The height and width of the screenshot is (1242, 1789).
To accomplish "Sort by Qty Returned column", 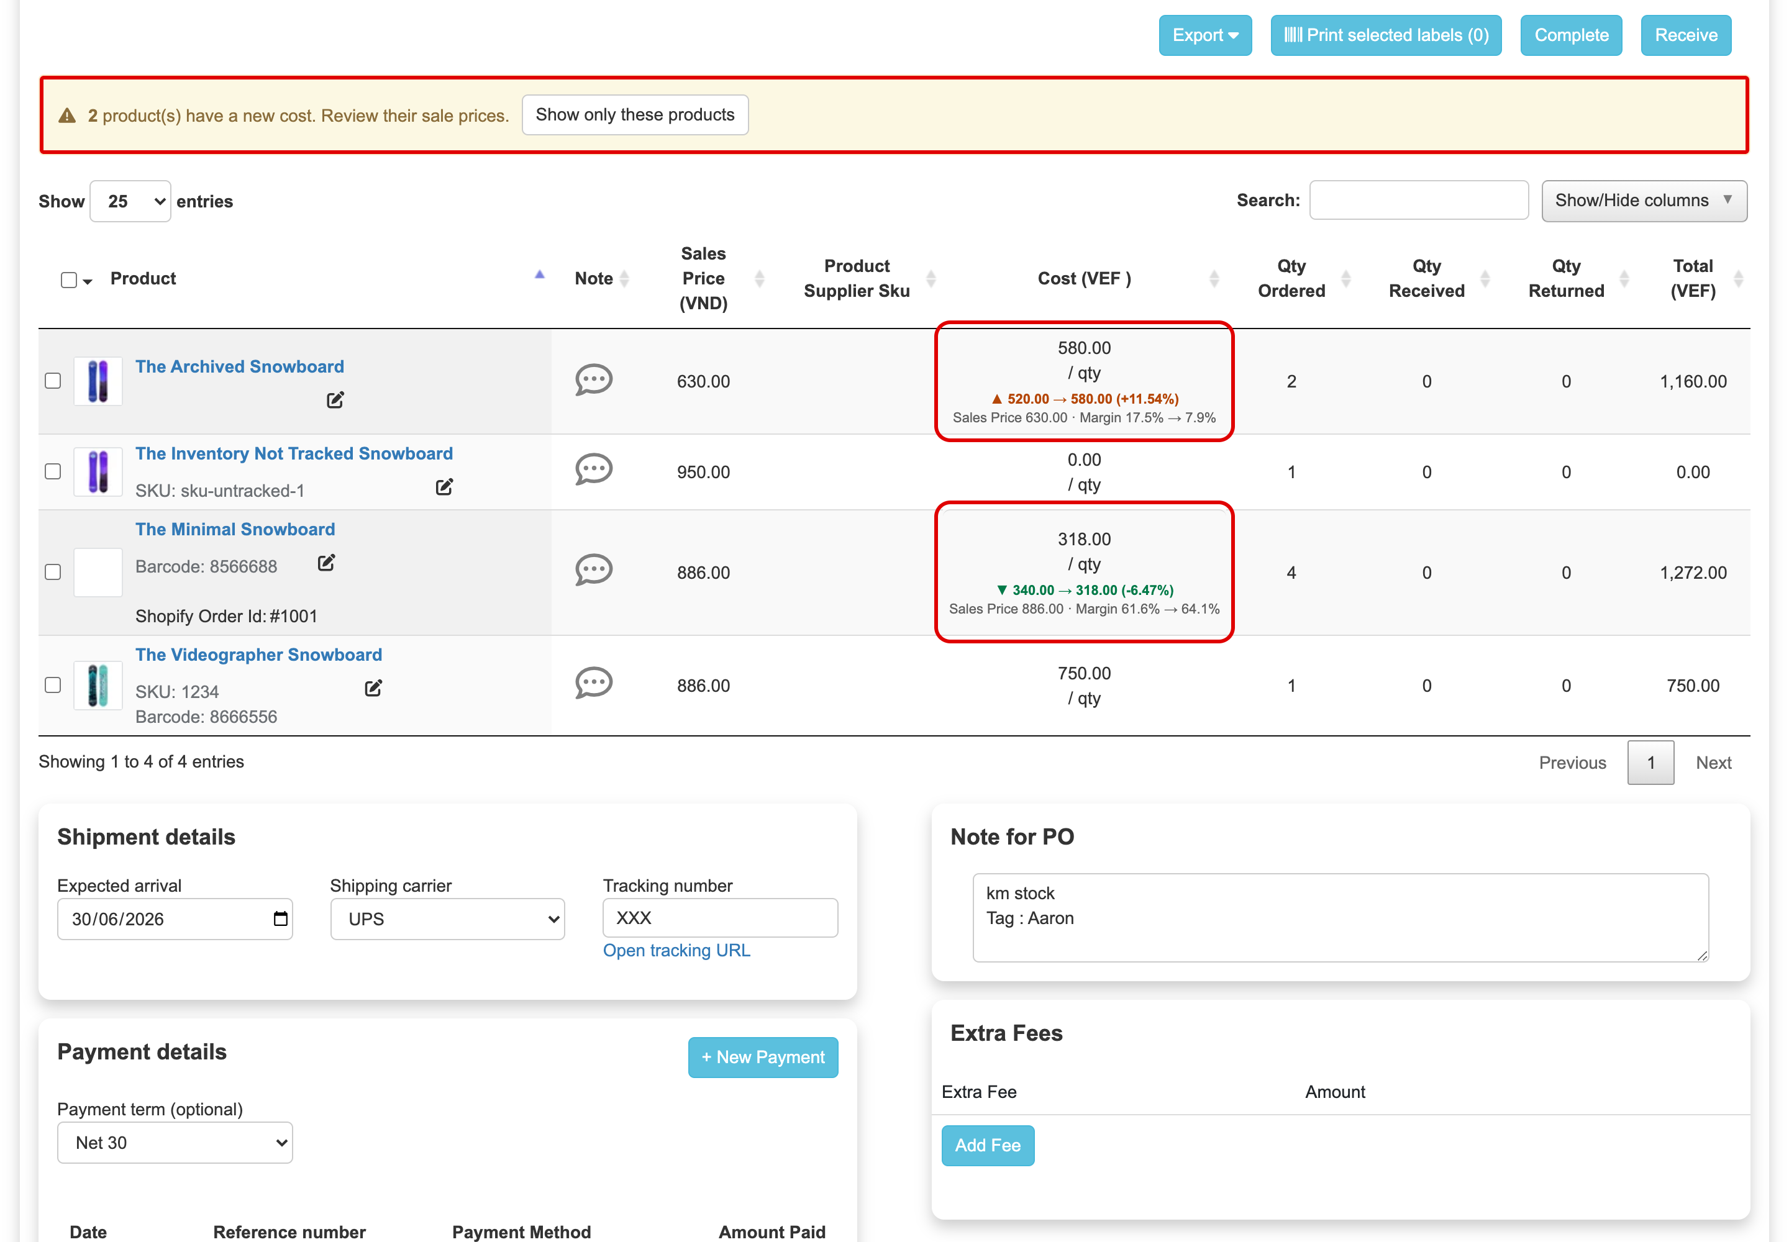I will tap(1624, 278).
